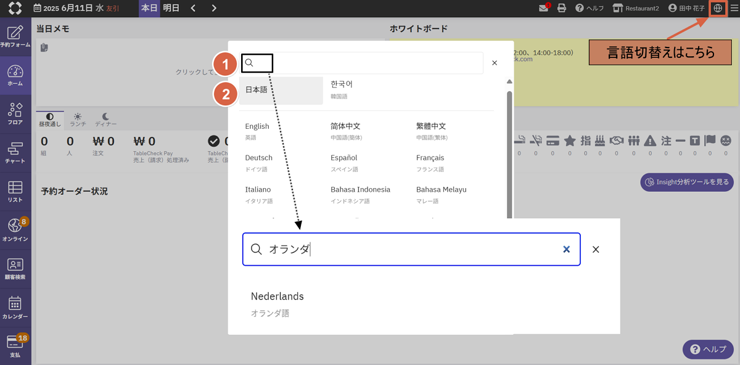This screenshot has width=740, height=365.
Task: Open the date picker showing 2025 6月11日
Action: (76, 8)
